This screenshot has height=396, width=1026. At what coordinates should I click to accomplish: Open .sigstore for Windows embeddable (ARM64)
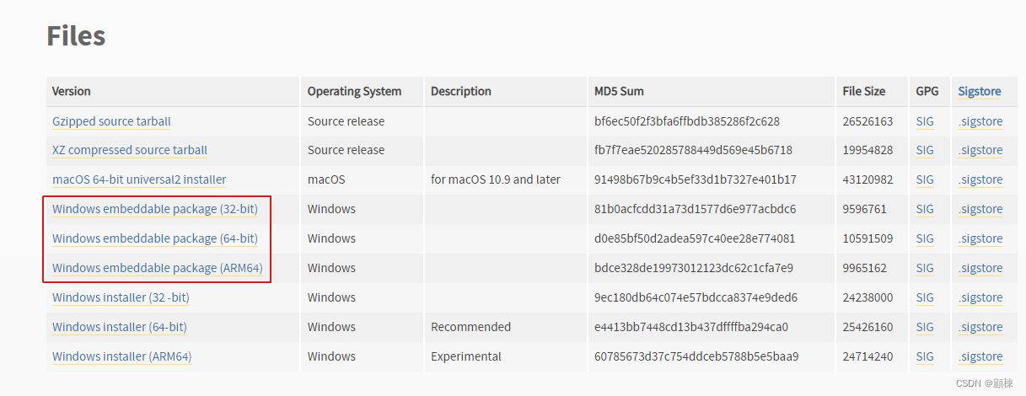pos(980,268)
